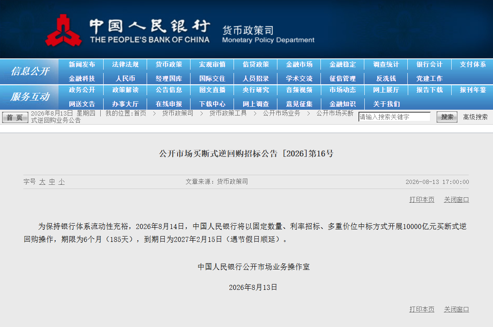Open 公开市场业务 breadcrumb link
Viewport: 493px width, 327px height.
[282, 113]
